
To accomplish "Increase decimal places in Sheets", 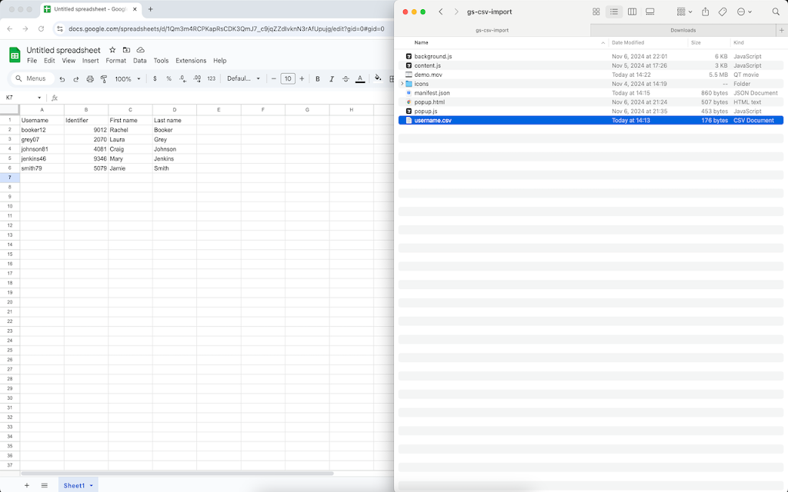I will (197, 79).
